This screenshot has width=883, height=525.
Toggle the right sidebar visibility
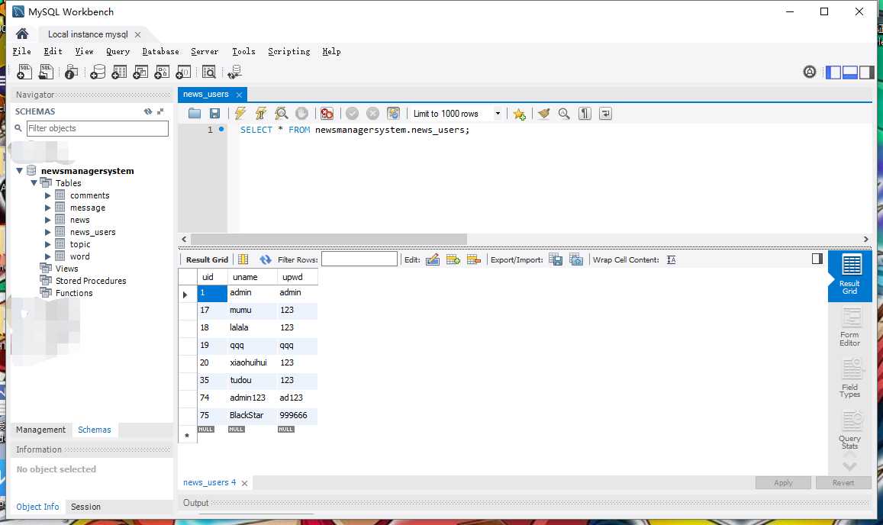tap(867, 72)
